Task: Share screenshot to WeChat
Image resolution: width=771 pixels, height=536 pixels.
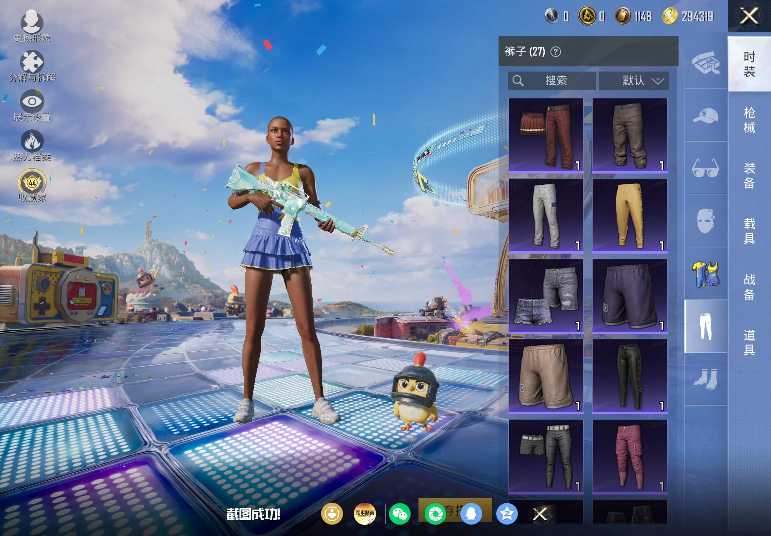Action: point(400,514)
